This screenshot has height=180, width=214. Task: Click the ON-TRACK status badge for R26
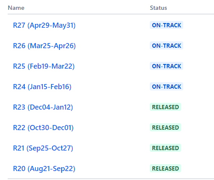[x=166, y=46]
